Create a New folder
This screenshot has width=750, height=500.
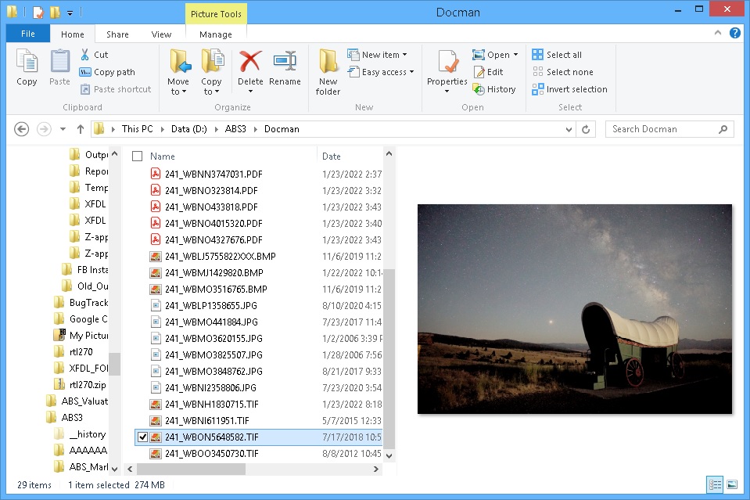coord(328,72)
